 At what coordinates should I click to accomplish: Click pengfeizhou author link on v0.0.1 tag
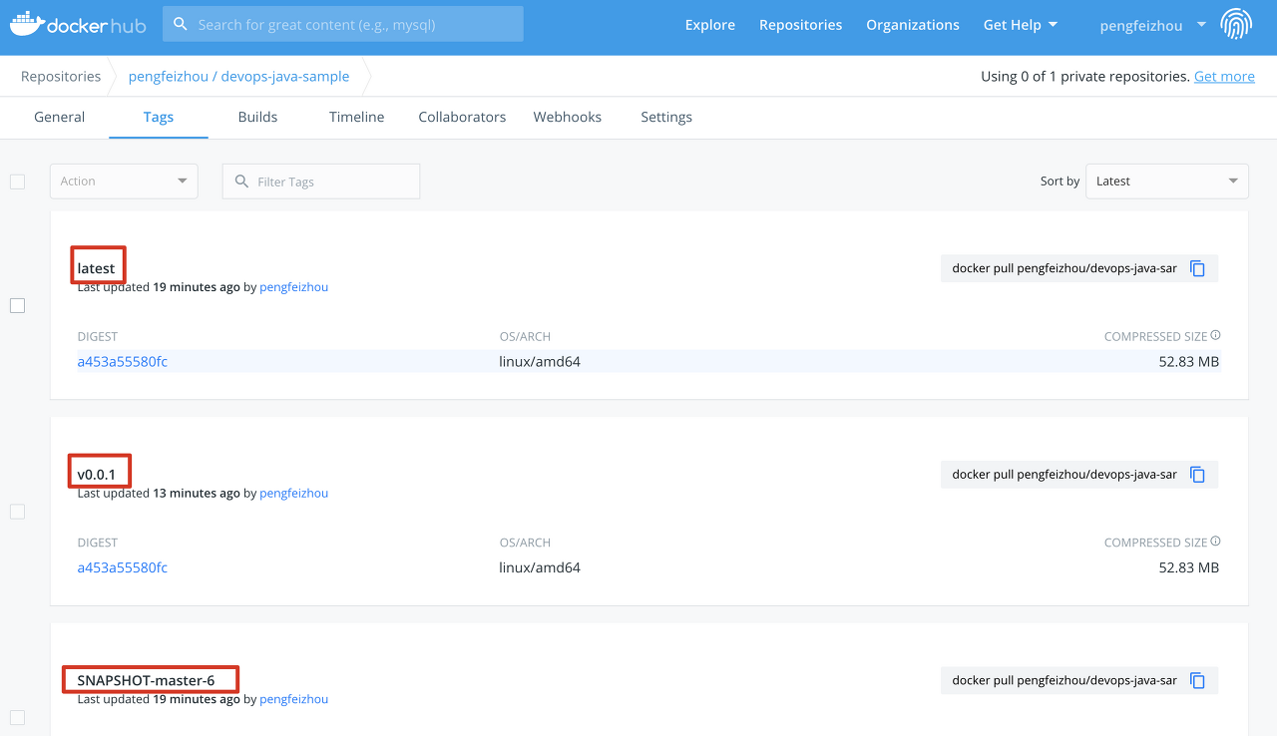[x=293, y=494]
